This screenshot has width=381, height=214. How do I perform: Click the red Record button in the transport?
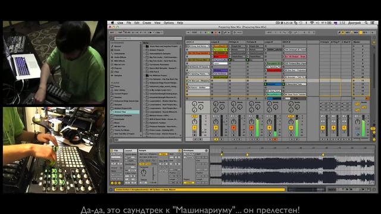point(216,33)
